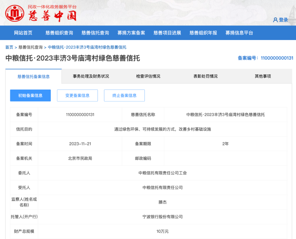Open 募捐方案备案 in the navigation bar
The height and width of the screenshot is (239, 296).
click(131, 33)
